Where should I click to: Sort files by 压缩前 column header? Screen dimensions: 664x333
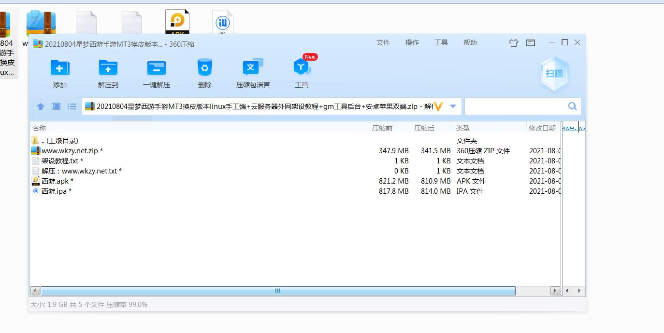pos(382,128)
